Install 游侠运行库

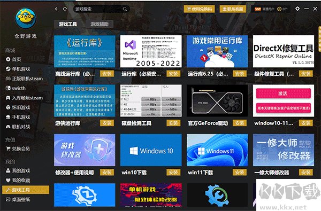click(x=107, y=123)
